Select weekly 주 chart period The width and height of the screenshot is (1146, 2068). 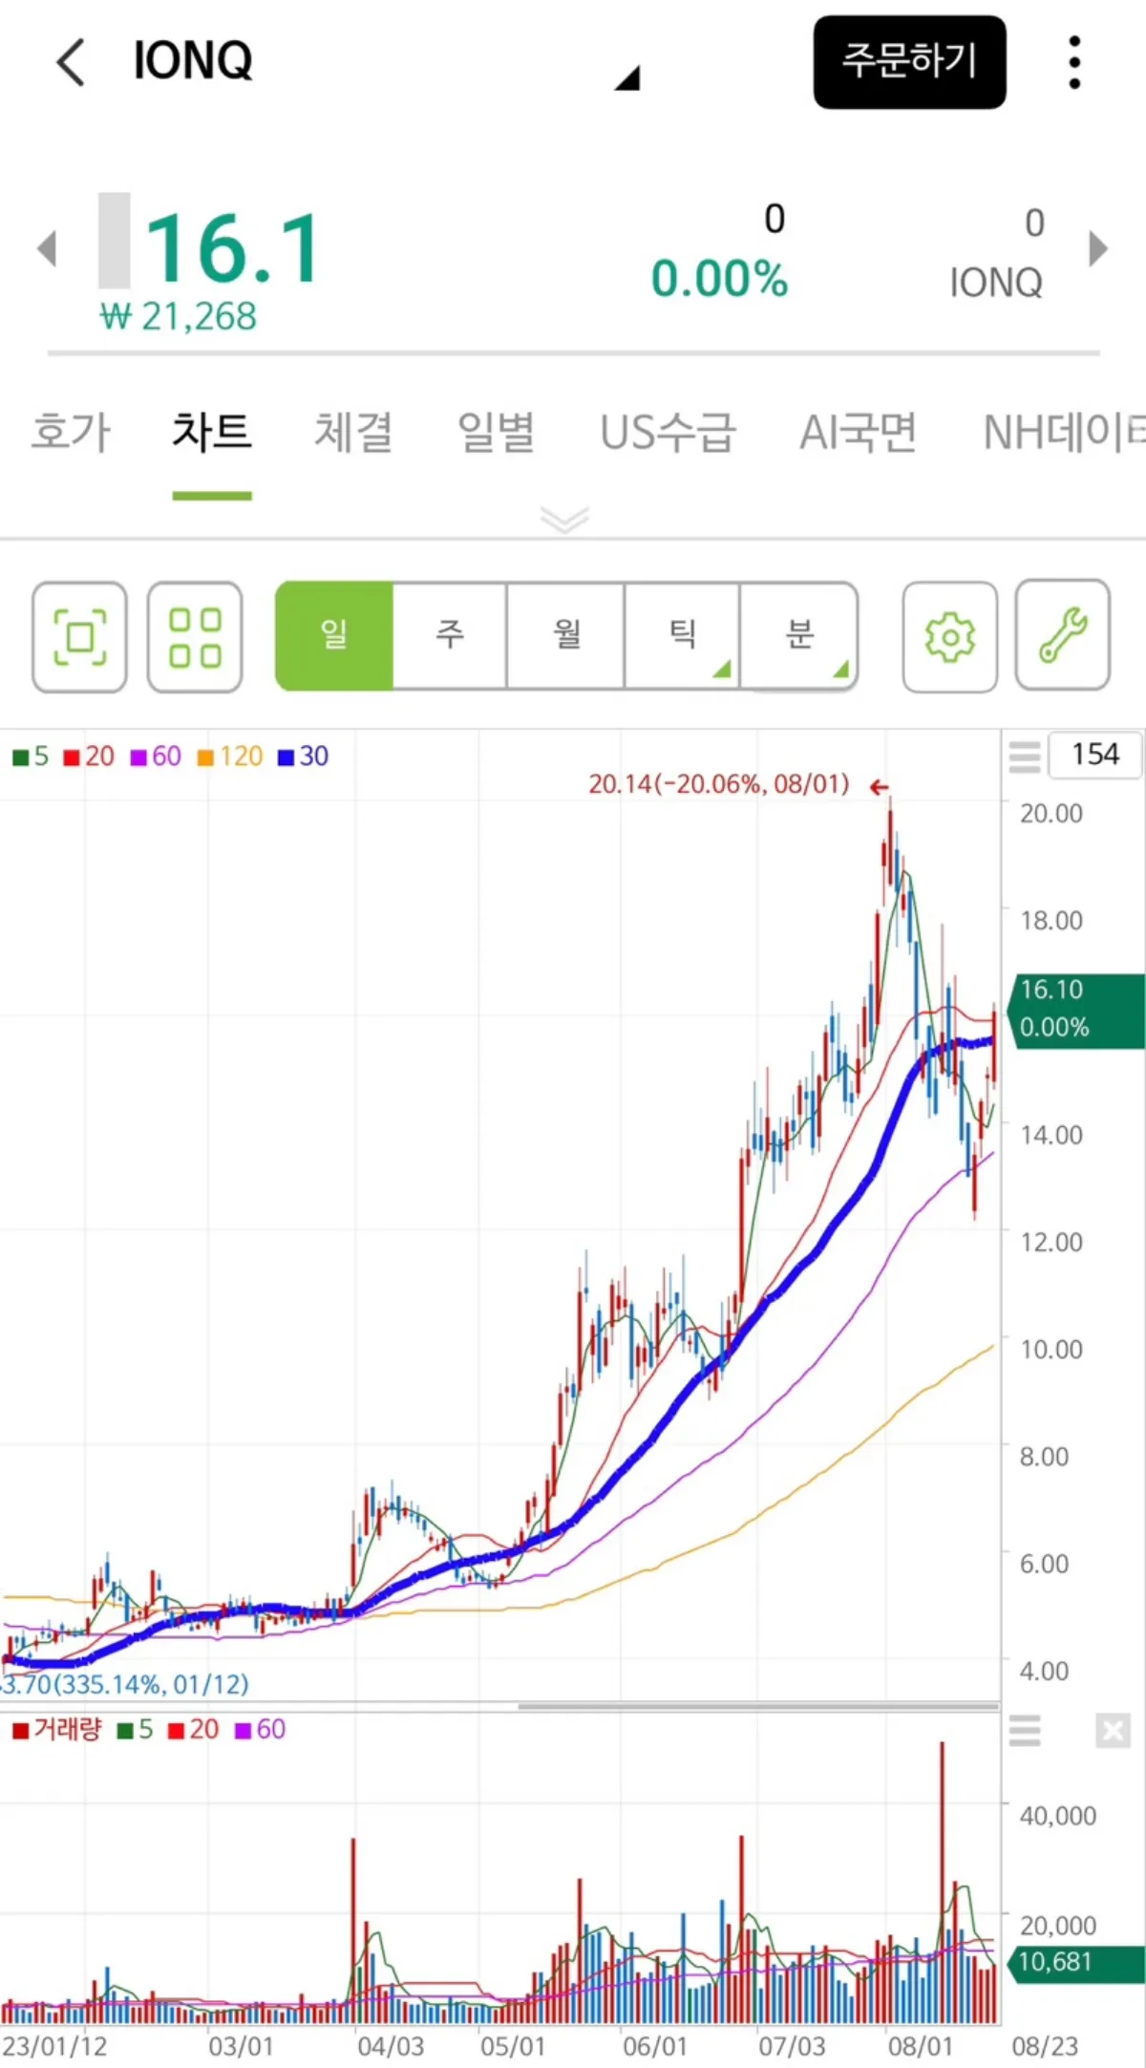pyautogui.click(x=450, y=635)
